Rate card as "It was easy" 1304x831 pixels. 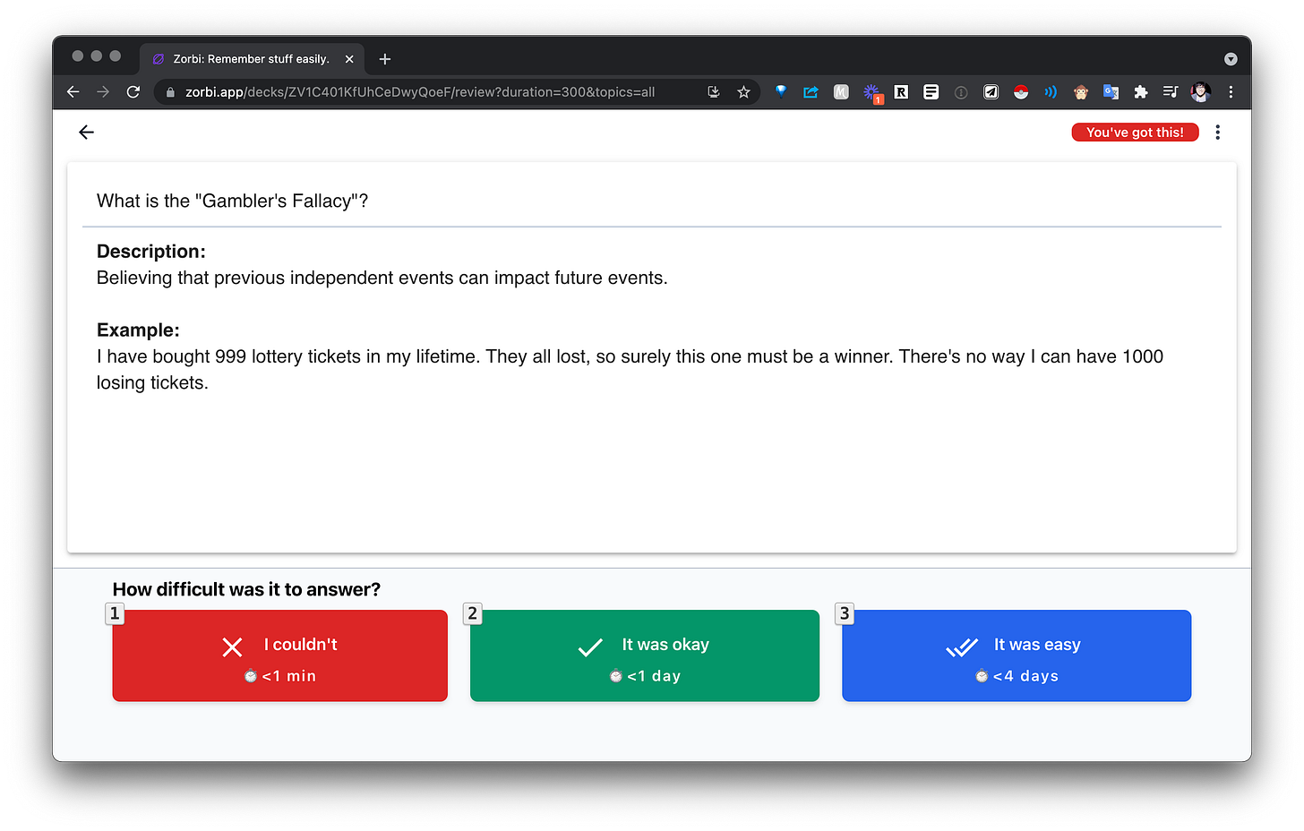[1016, 655]
